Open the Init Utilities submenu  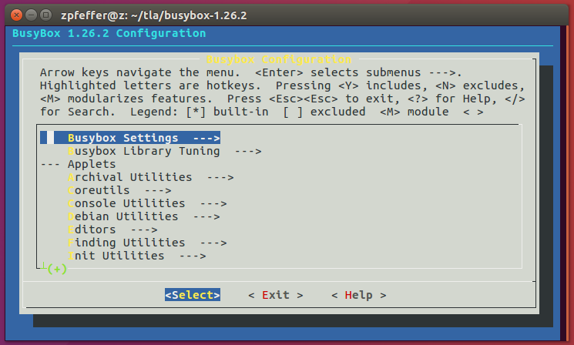pyautogui.click(x=137, y=256)
